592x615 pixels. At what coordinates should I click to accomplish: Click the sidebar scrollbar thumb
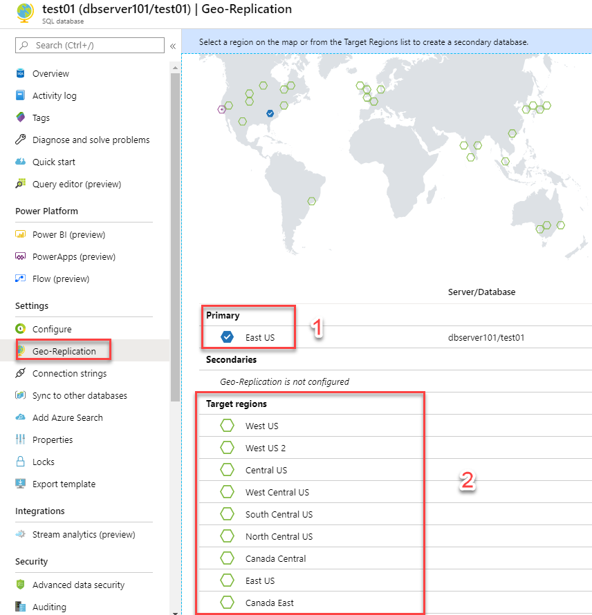pyautogui.click(x=175, y=237)
